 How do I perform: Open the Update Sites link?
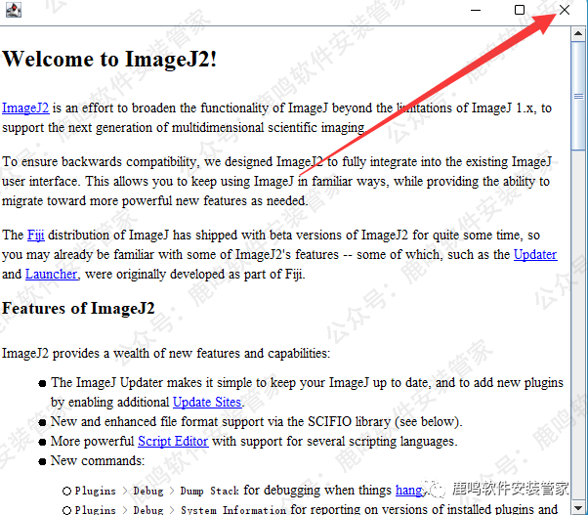click(207, 402)
